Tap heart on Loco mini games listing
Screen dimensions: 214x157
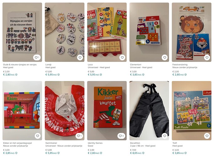coord(122,57)
